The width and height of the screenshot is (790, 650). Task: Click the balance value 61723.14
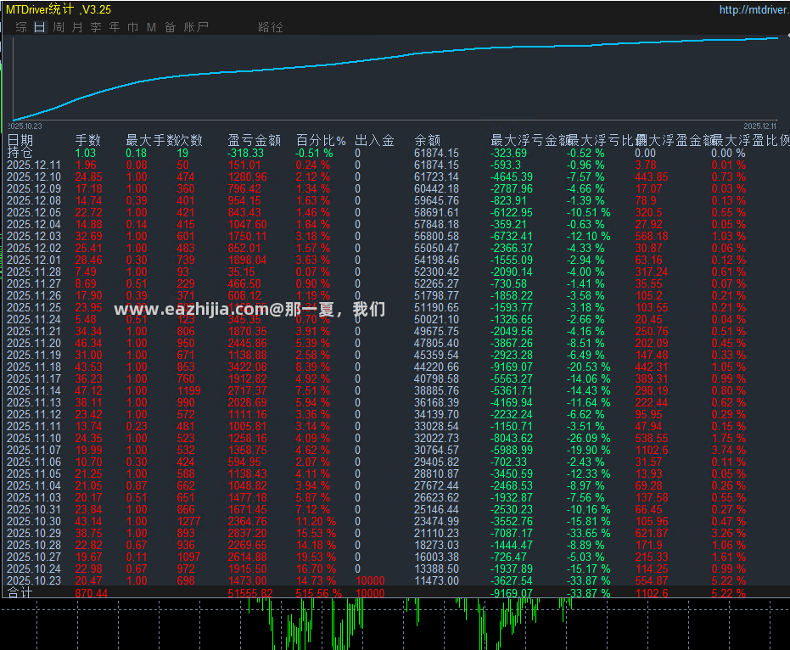(436, 177)
